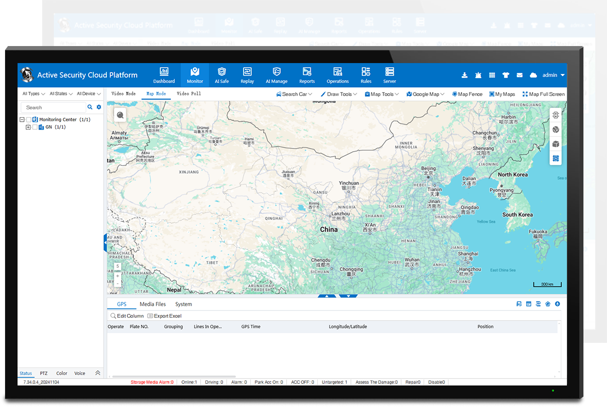Toggle the traffic layer on the map
Viewport: 607px width, 407px height.
(555, 115)
